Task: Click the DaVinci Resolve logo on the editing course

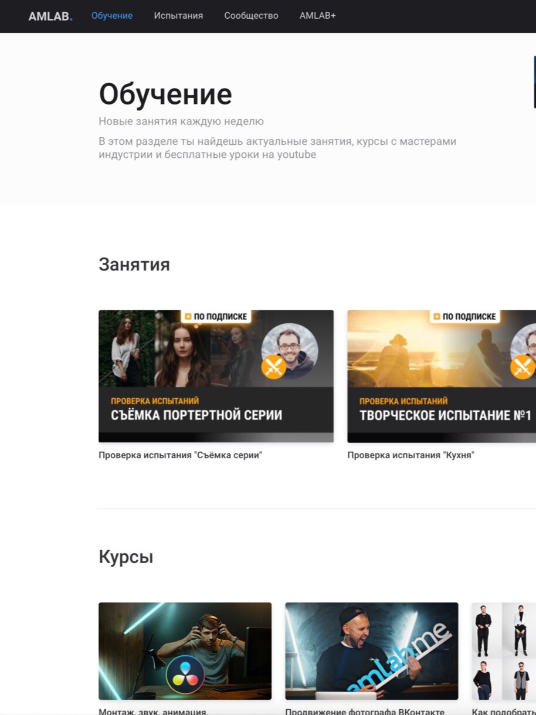Action: tap(185, 675)
